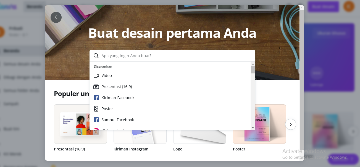Click the 'Logo' card label
This screenshot has width=360, height=167.
tap(178, 149)
